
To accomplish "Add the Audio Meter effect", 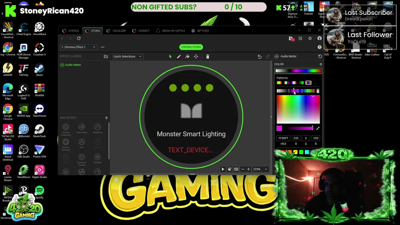I will 82,128.
